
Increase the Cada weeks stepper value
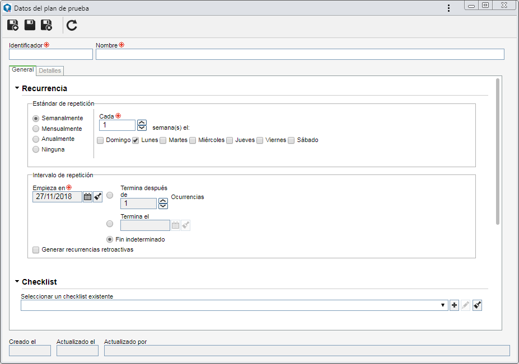(142, 122)
